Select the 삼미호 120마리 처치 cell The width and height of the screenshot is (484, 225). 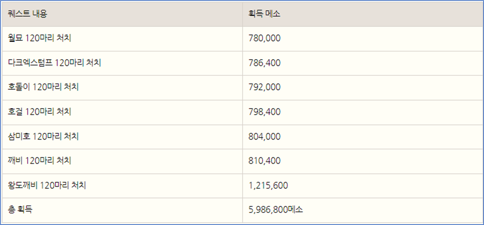coord(122,137)
